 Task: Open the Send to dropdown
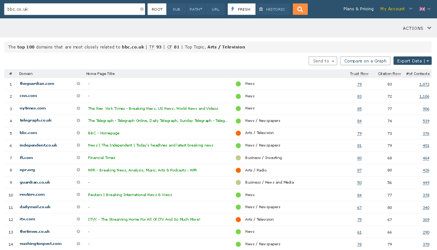tap(323, 61)
